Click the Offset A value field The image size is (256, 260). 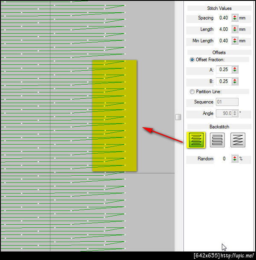pos(224,69)
